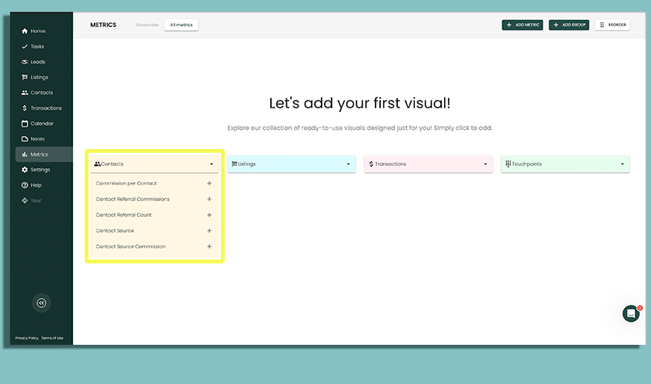The height and width of the screenshot is (384, 651).
Task: Go to Listings via sidebar icon
Action: pyautogui.click(x=25, y=78)
